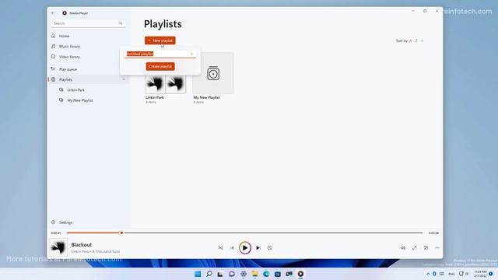Screen dimensions: 498x280
Task: Open Task View in taskbar
Action: [220, 274]
